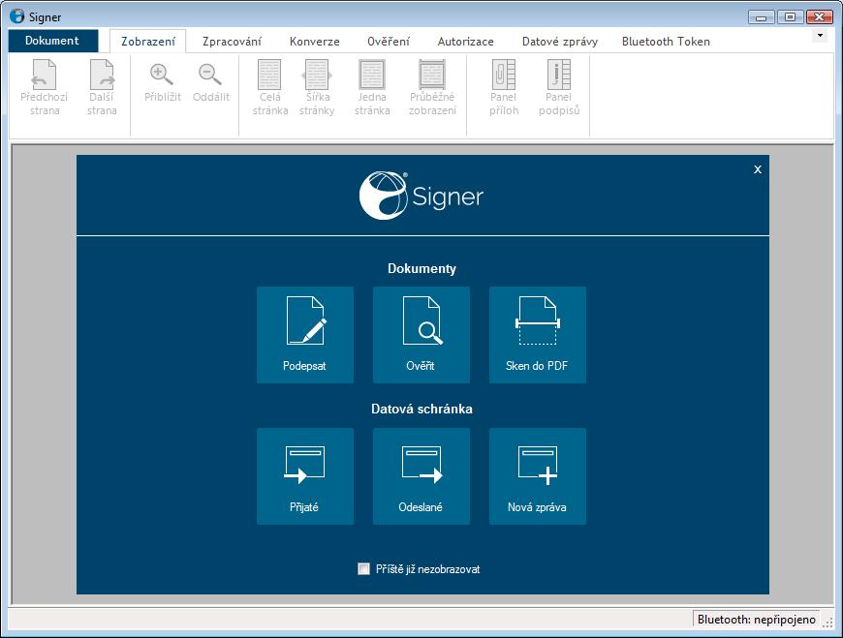This screenshot has height=638, width=843.
Task: Open the Bluetooth Token tab
Action: click(x=666, y=42)
